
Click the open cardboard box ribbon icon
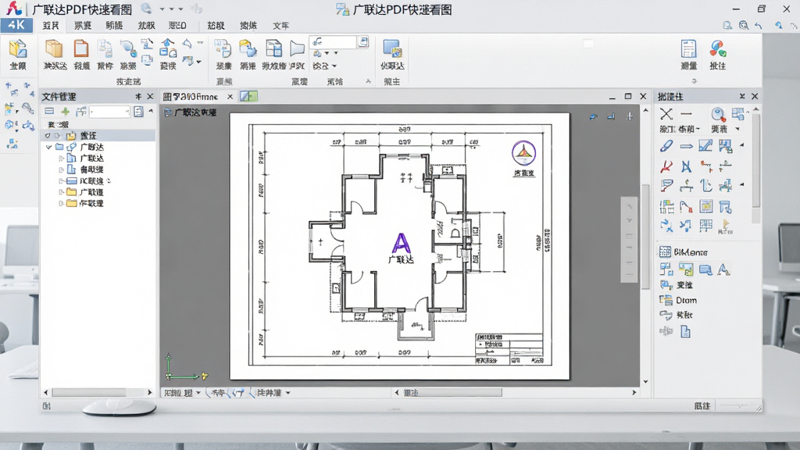coord(54,49)
